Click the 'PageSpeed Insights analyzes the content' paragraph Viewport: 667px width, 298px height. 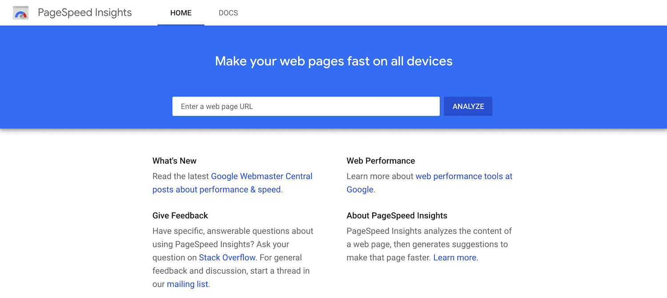tap(430, 244)
